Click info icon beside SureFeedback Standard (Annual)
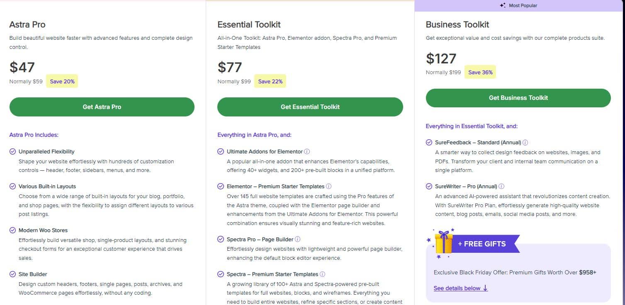Image resolution: width=625 pixels, height=305 pixels. (525, 143)
